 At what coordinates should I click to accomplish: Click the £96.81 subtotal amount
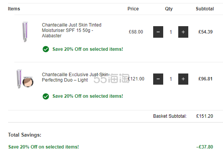click(x=205, y=79)
